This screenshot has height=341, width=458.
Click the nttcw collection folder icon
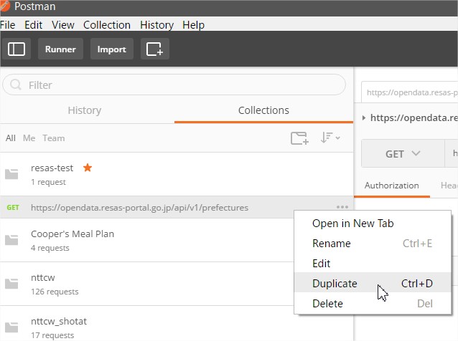11,284
